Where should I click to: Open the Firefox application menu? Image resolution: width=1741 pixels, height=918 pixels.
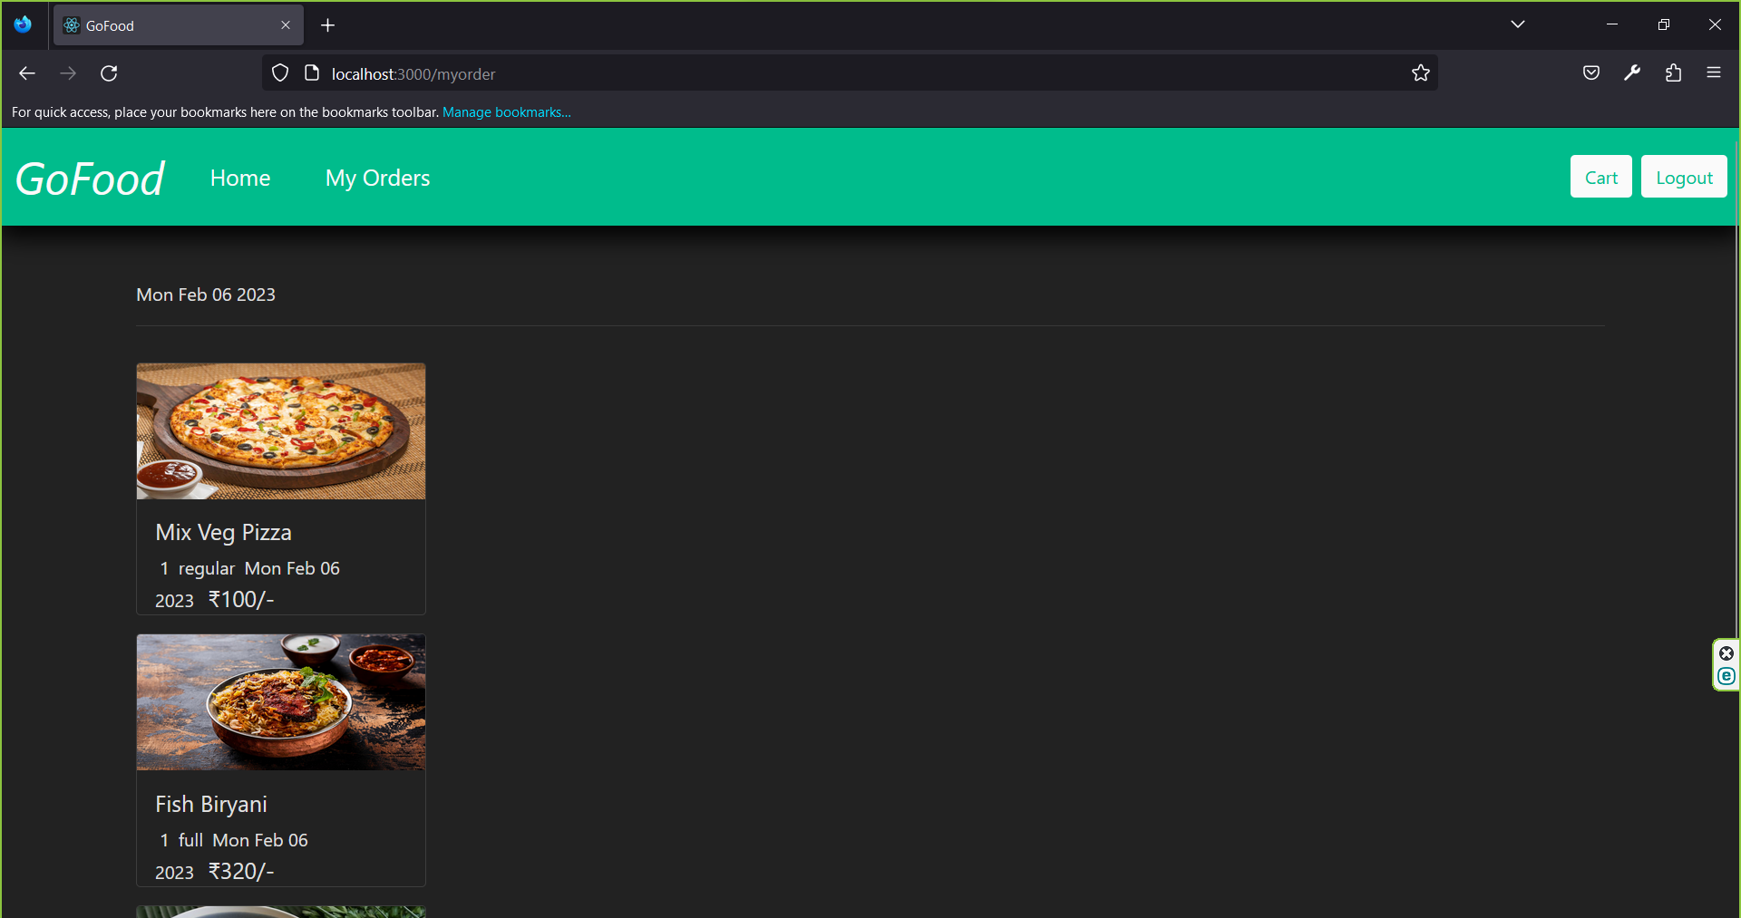point(1714,72)
